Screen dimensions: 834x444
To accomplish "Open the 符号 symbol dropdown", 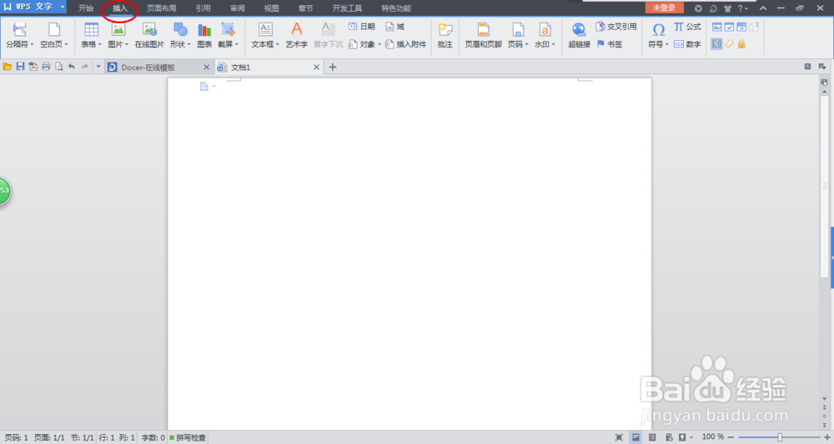I will (x=659, y=36).
